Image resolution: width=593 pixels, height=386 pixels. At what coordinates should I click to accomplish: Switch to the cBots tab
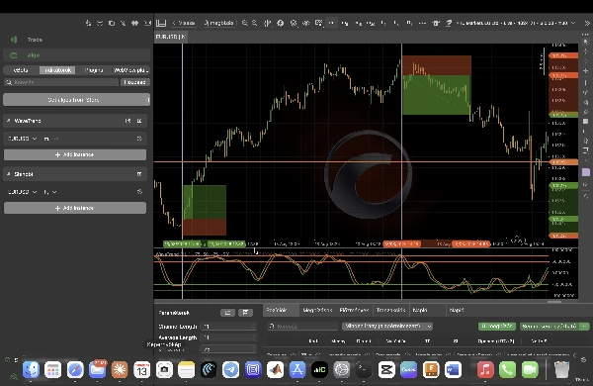(x=21, y=70)
